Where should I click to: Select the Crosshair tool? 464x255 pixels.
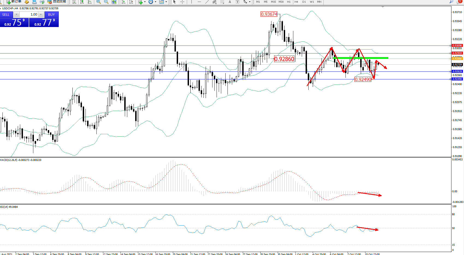(182, 2)
